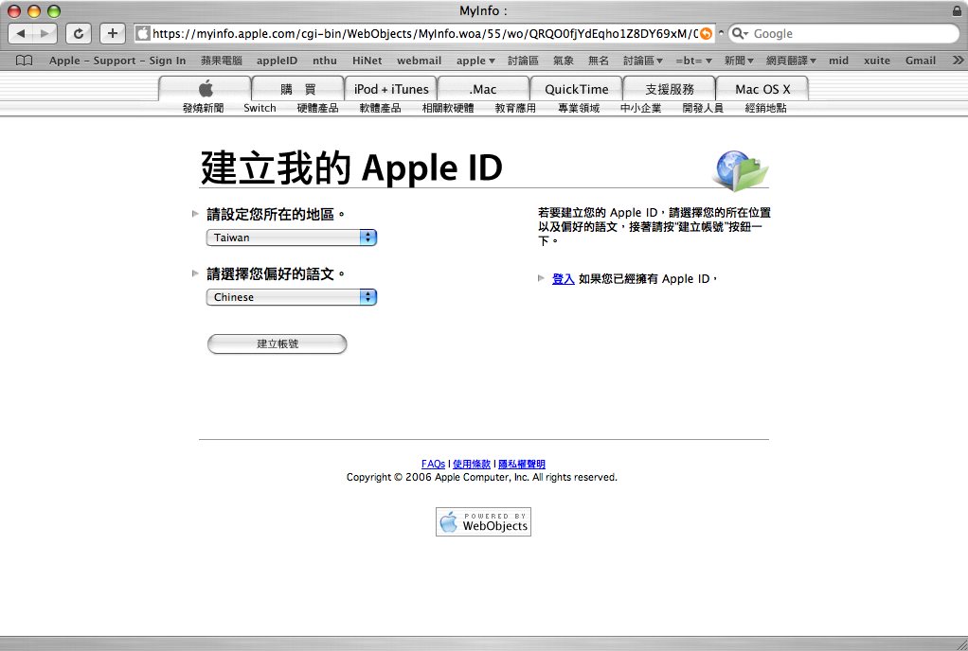Open the 購買 store tab
The width and height of the screenshot is (968, 651).
coord(298,89)
